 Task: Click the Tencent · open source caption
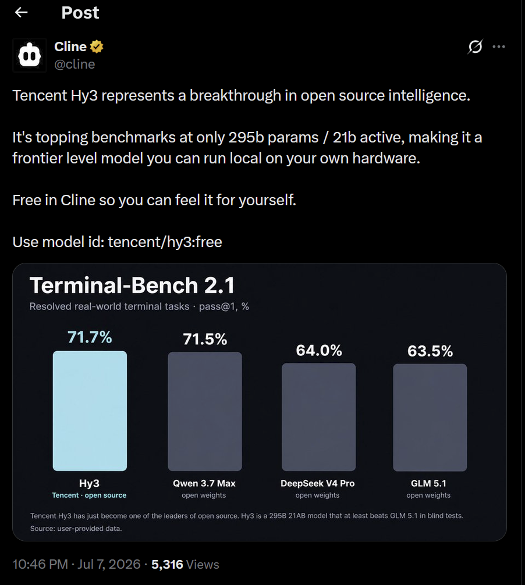pyautogui.click(x=89, y=495)
